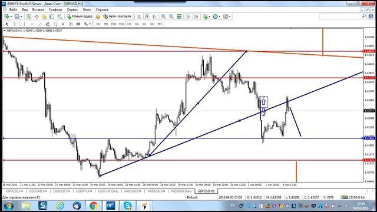Zoom in the chart with magnifier plus
The height and width of the screenshot is (212, 377).
[164, 16]
